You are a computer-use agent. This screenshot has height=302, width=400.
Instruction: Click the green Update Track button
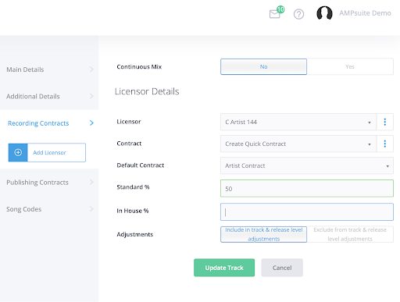pos(224,268)
